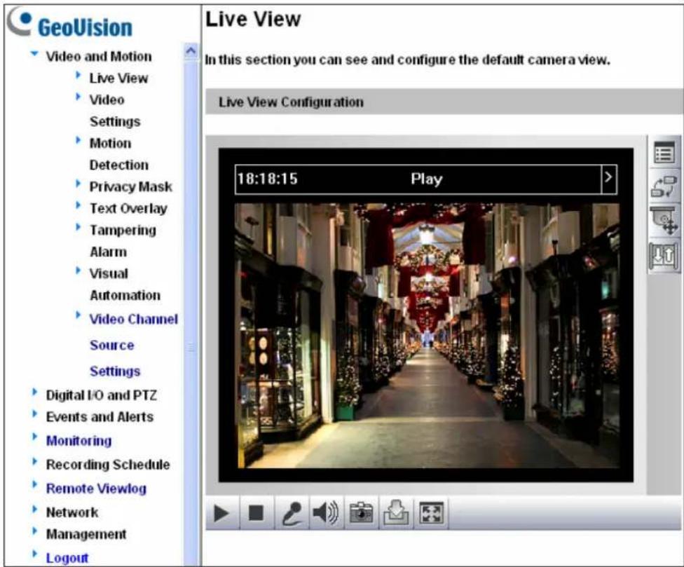Click the I/O control icon beside video
The image size is (684, 567).
(x=664, y=256)
